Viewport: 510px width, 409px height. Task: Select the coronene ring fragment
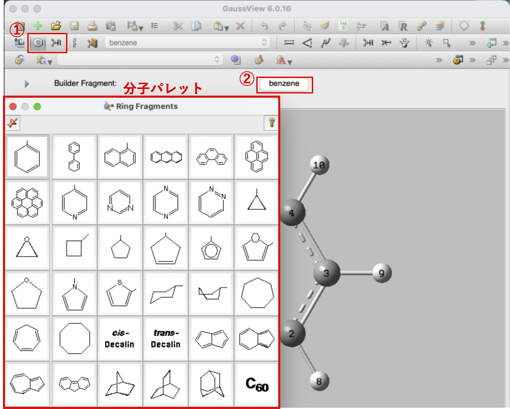pyautogui.click(x=27, y=202)
